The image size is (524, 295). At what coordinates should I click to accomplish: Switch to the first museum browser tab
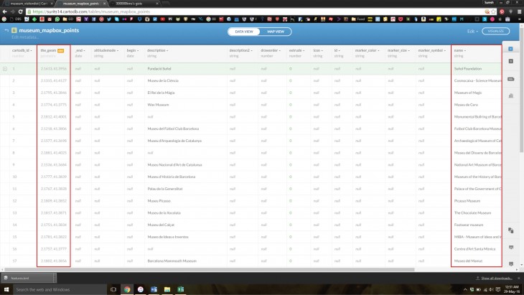click(26, 4)
